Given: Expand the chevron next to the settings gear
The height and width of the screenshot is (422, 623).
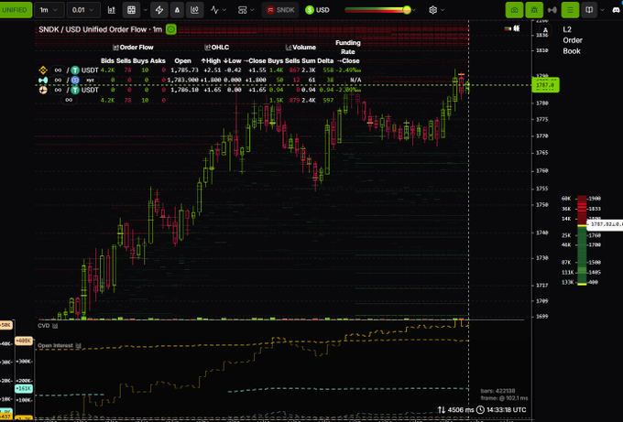Looking at the screenshot, I should pos(443,10).
